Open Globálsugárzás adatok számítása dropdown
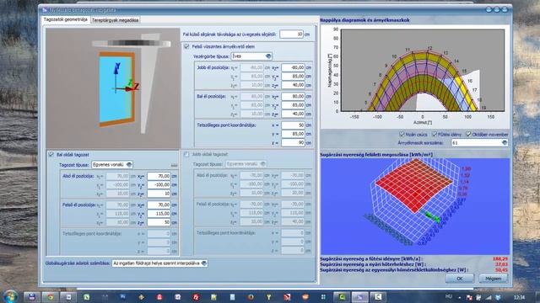This screenshot has width=540, height=303. coord(159,263)
